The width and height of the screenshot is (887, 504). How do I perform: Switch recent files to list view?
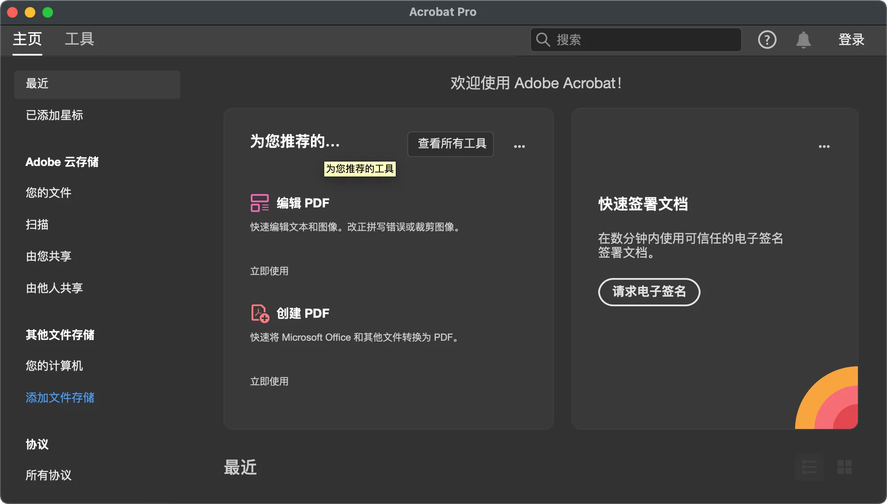pyautogui.click(x=809, y=467)
